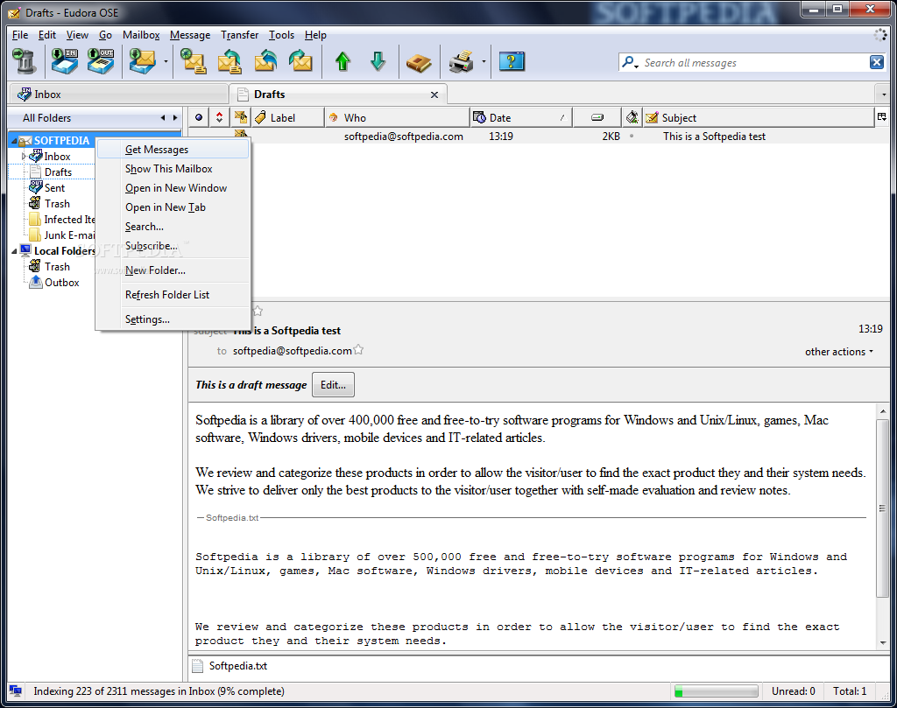Click the Reply toolbar icon
The image size is (897, 708).
194,61
